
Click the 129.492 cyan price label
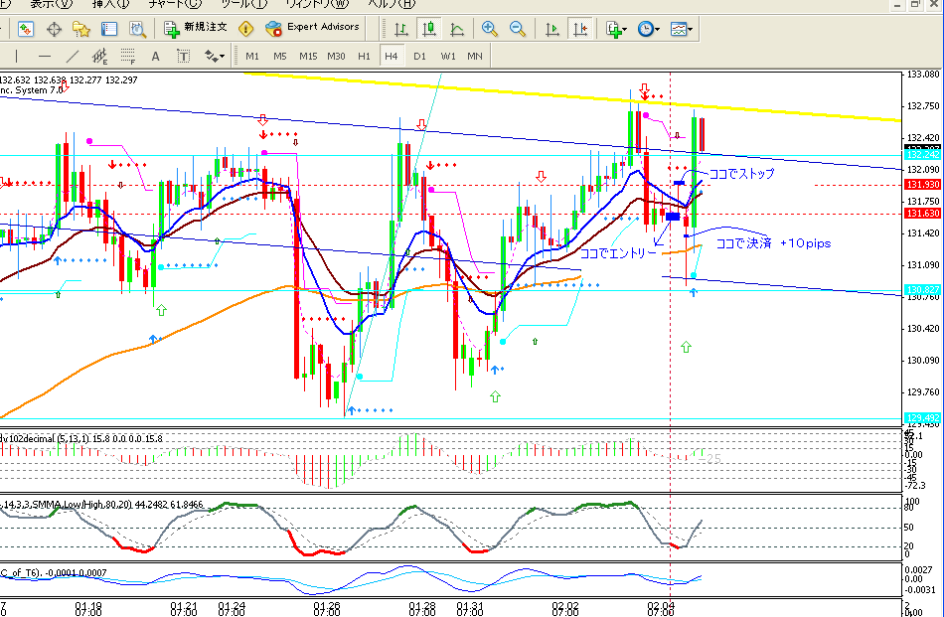[x=923, y=417]
